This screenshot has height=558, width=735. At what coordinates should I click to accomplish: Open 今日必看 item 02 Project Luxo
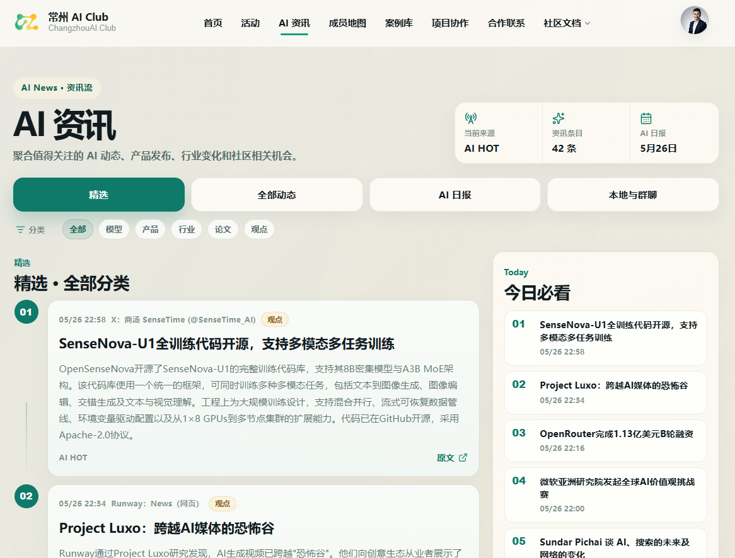point(606,392)
